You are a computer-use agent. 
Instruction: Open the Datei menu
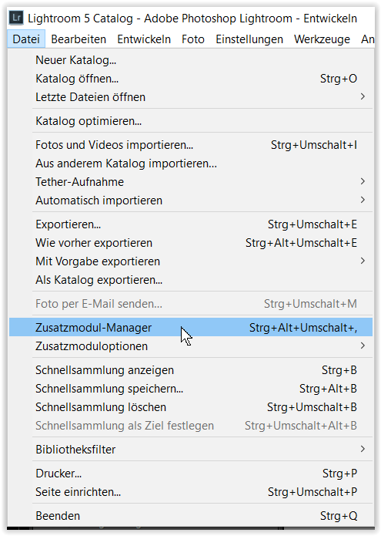(26, 39)
